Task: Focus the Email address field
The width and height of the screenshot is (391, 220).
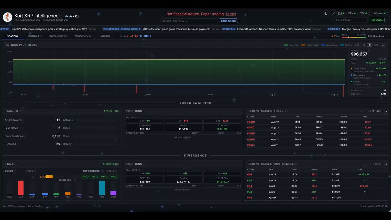Action: click(x=350, y=20)
